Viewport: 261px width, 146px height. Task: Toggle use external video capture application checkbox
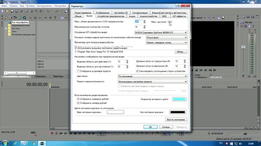click(x=76, y=48)
